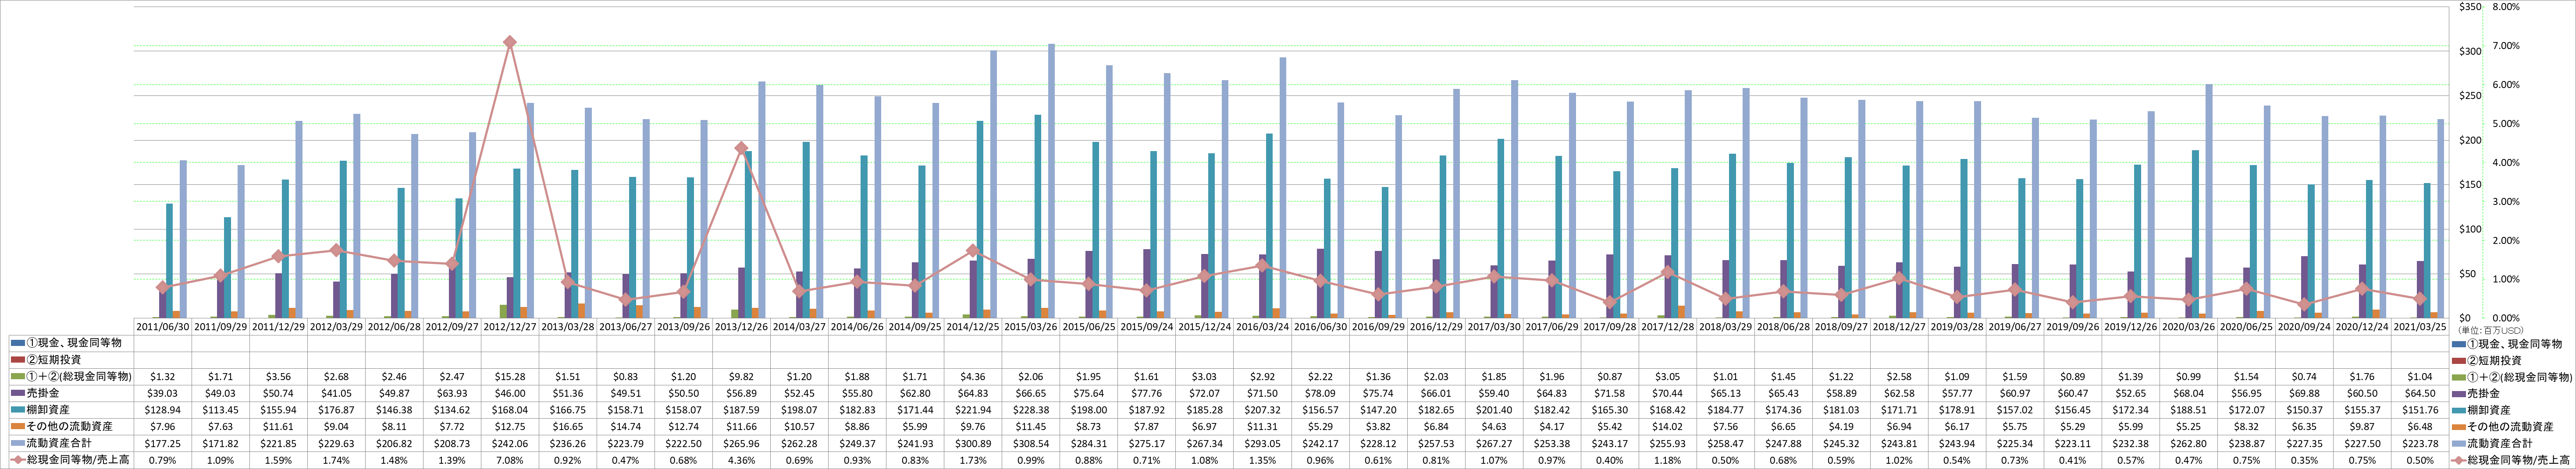Screen dimensions: 2576x469
Task: Select the $39.03 accounts receivable cell
Action: (163, 393)
